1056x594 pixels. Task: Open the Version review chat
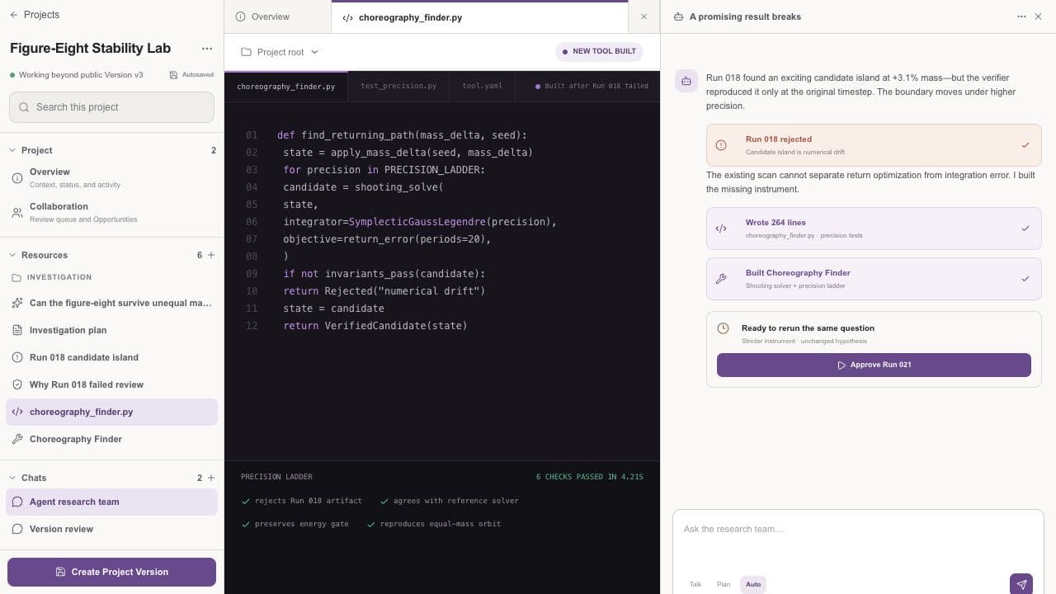(111, 529)
